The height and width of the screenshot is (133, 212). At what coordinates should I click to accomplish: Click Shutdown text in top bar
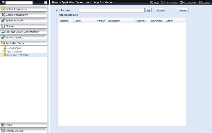(x=190, y=3)
